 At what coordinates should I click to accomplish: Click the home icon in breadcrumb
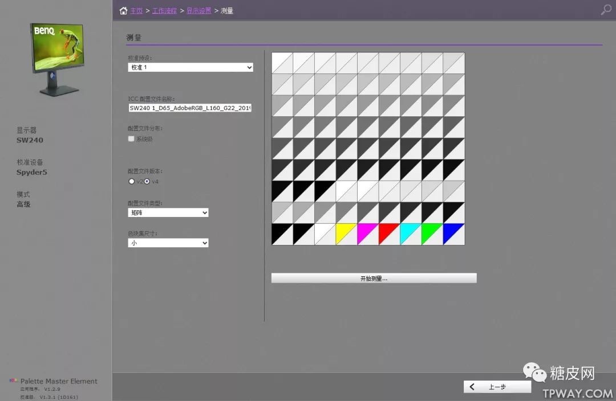coord(123,11)
